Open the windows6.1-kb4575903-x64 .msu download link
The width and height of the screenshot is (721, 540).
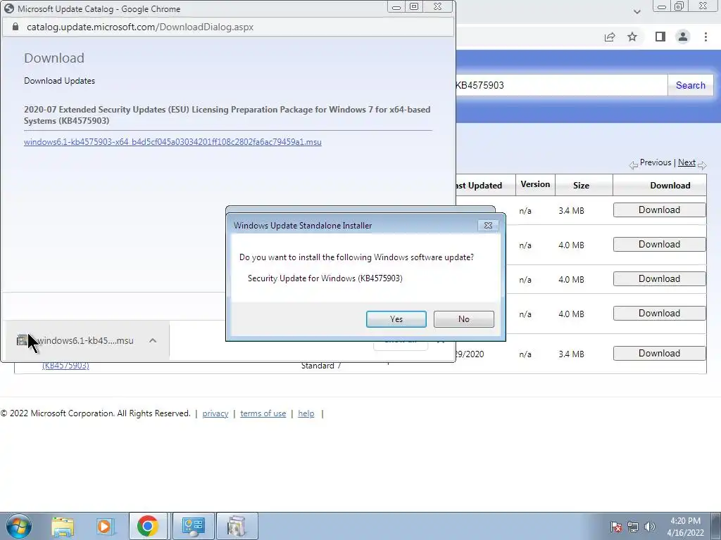coord(173,142)
